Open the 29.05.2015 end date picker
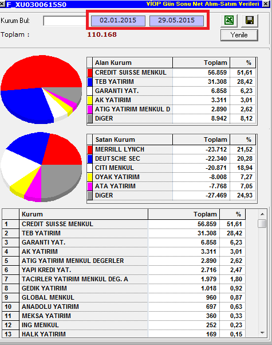Screen dimensions: 272x345 tap(176, 21)
